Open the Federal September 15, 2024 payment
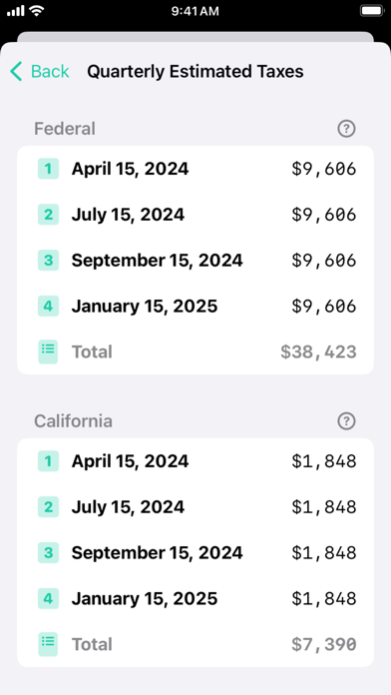Image resolution: width=391 pixels, height=695 pixels. click(195, 261)
